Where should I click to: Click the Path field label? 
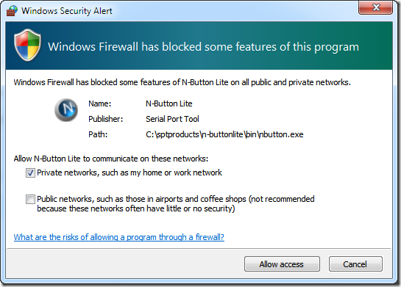98,134
